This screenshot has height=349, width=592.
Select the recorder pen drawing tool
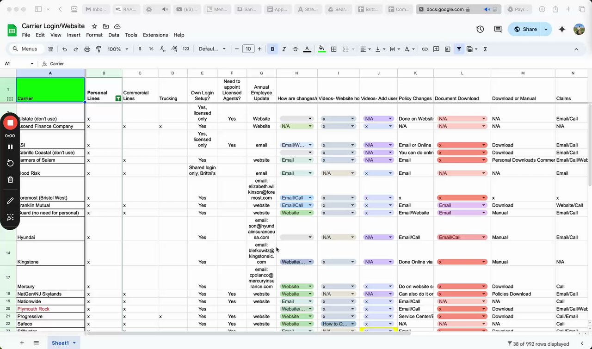(x=10, y=201)
